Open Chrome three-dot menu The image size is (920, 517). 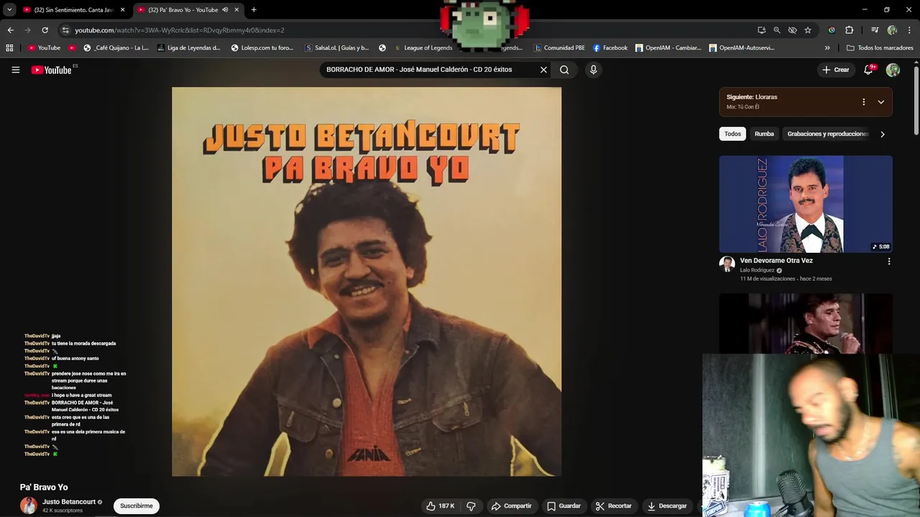click(908, 30)
